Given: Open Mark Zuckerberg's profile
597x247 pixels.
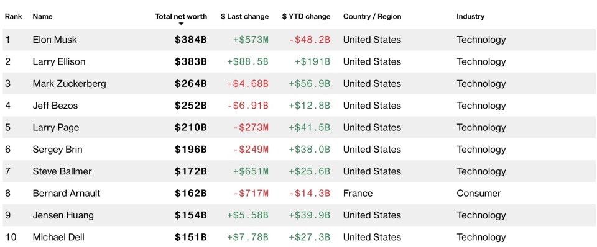Looking at the screenshot, I should tap(69, 84).
